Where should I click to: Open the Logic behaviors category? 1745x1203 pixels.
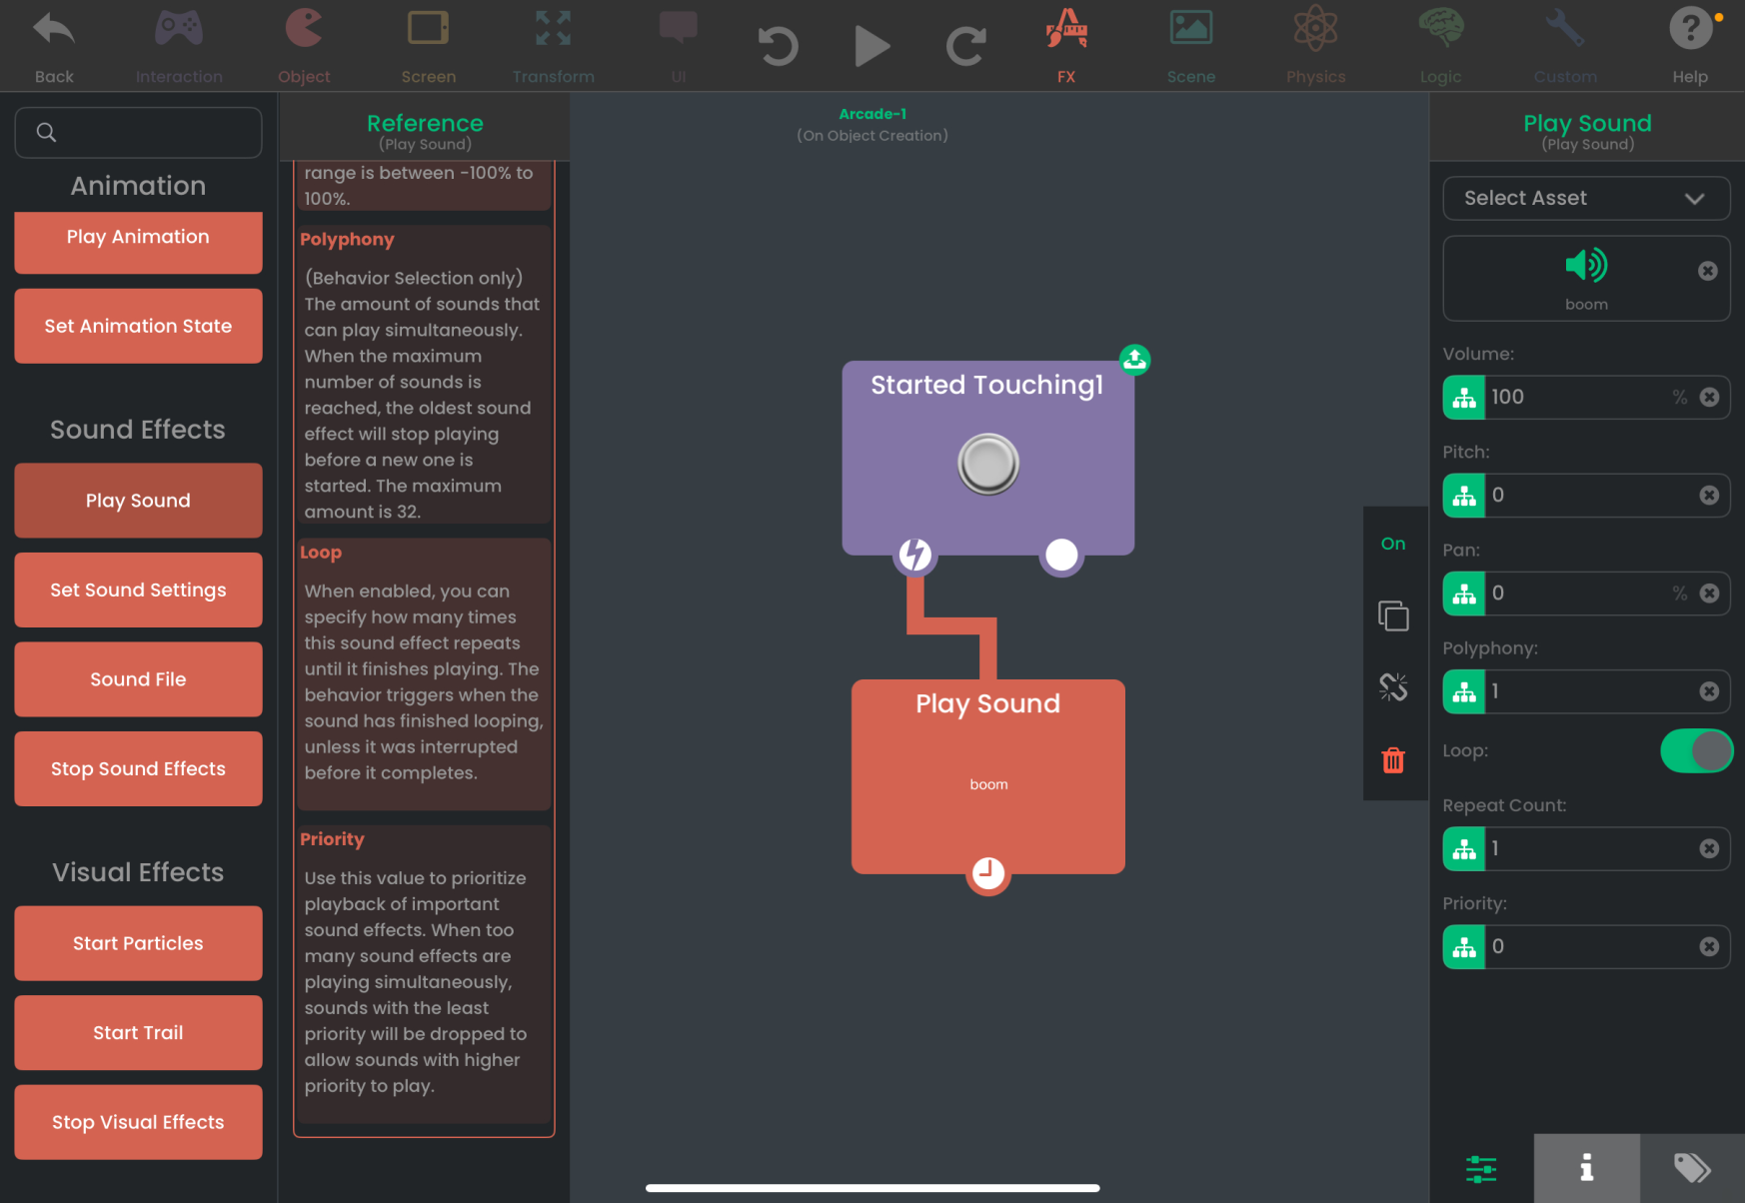[x=1440, y=46]
